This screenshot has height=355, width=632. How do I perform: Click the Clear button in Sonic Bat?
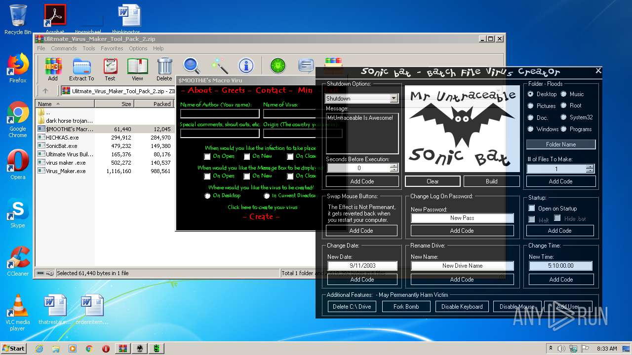pos(433,181)
